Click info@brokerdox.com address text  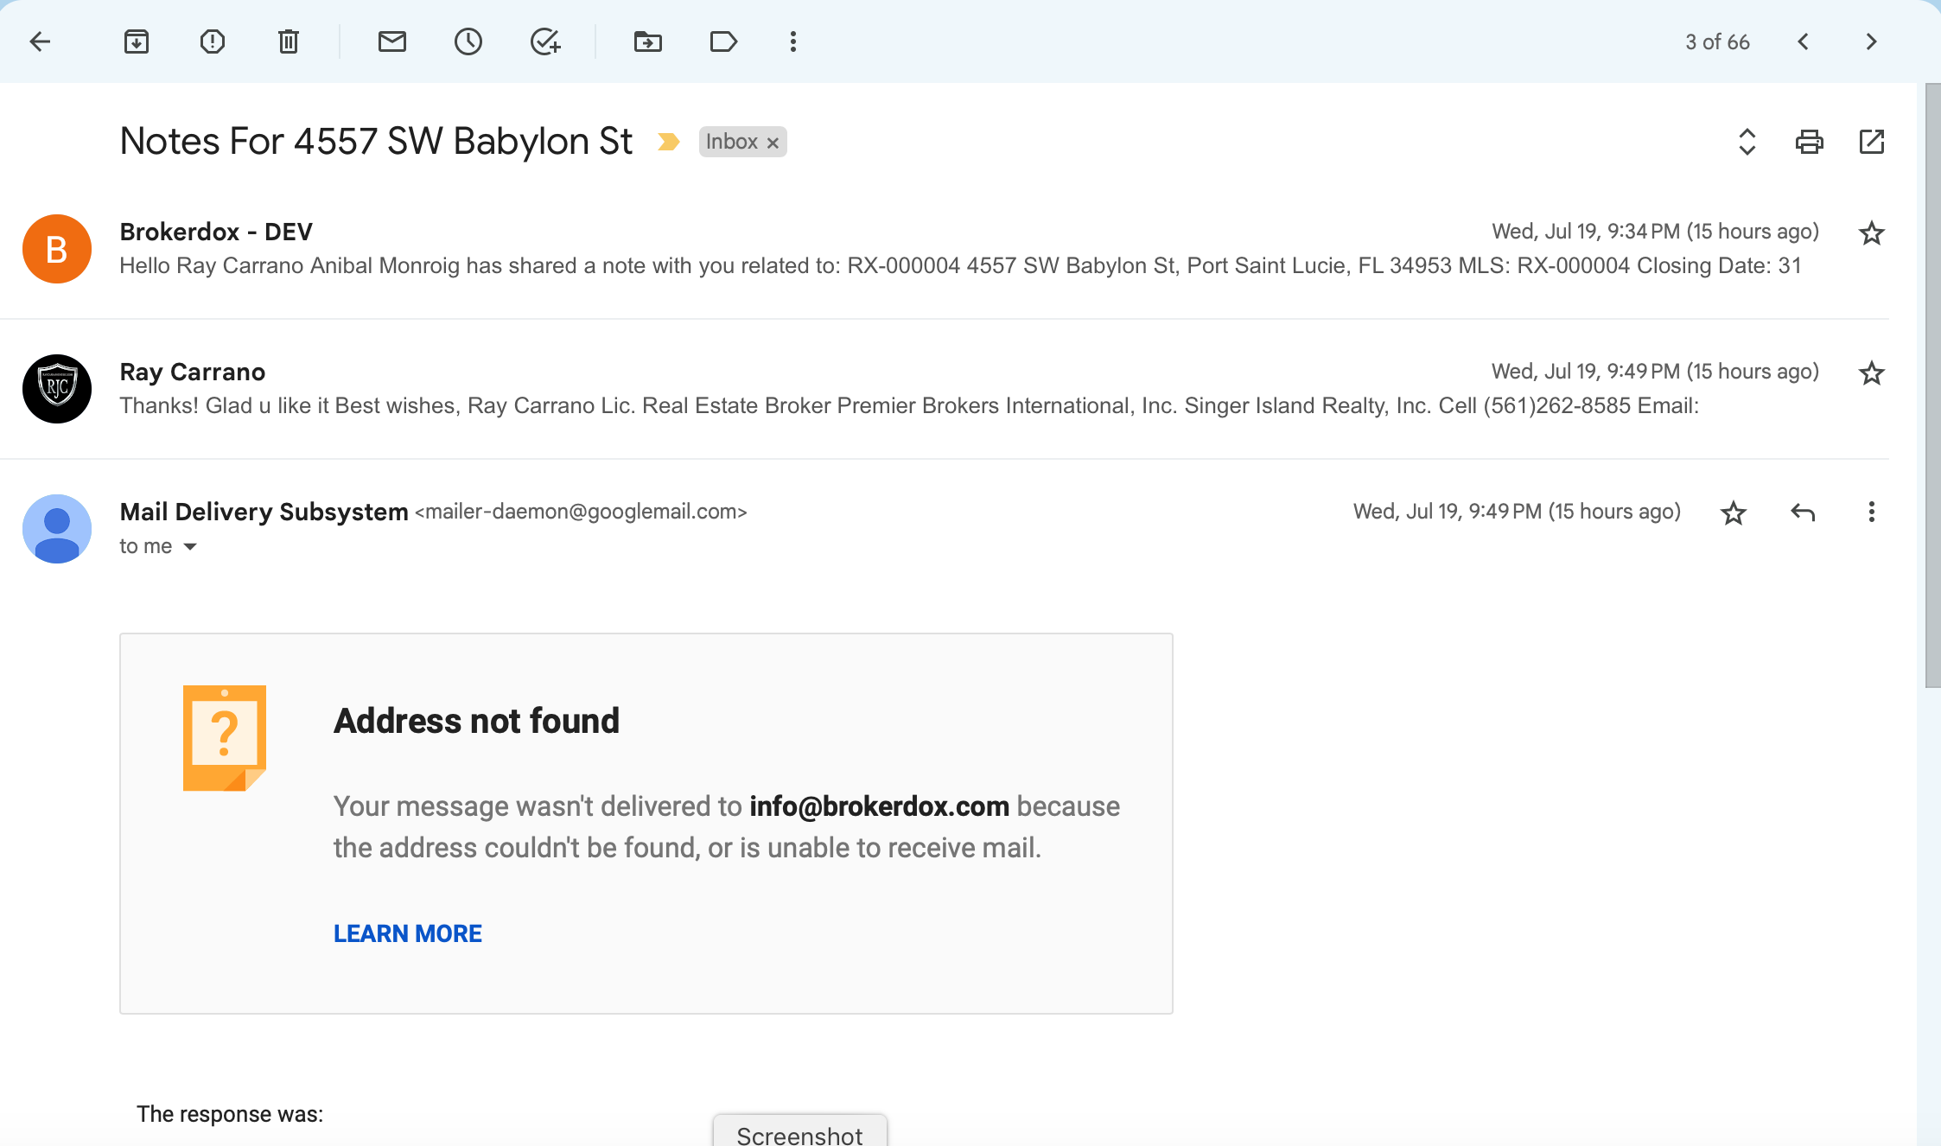[x=879, y=806]
